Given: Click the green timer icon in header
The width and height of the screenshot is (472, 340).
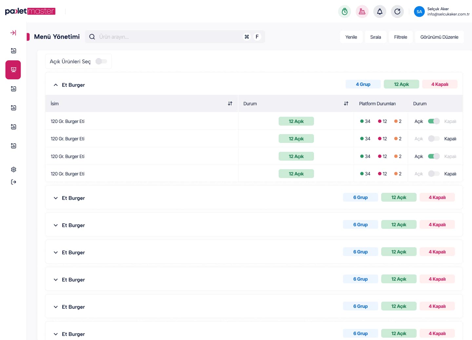Looking at the screenshot, I should coord(344,11).
